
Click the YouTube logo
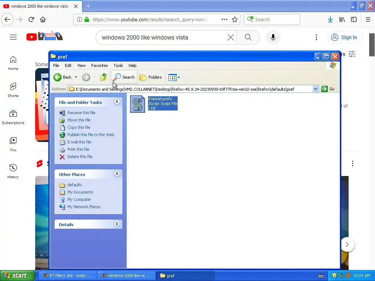pyautogui.click(x=44, y=36)
